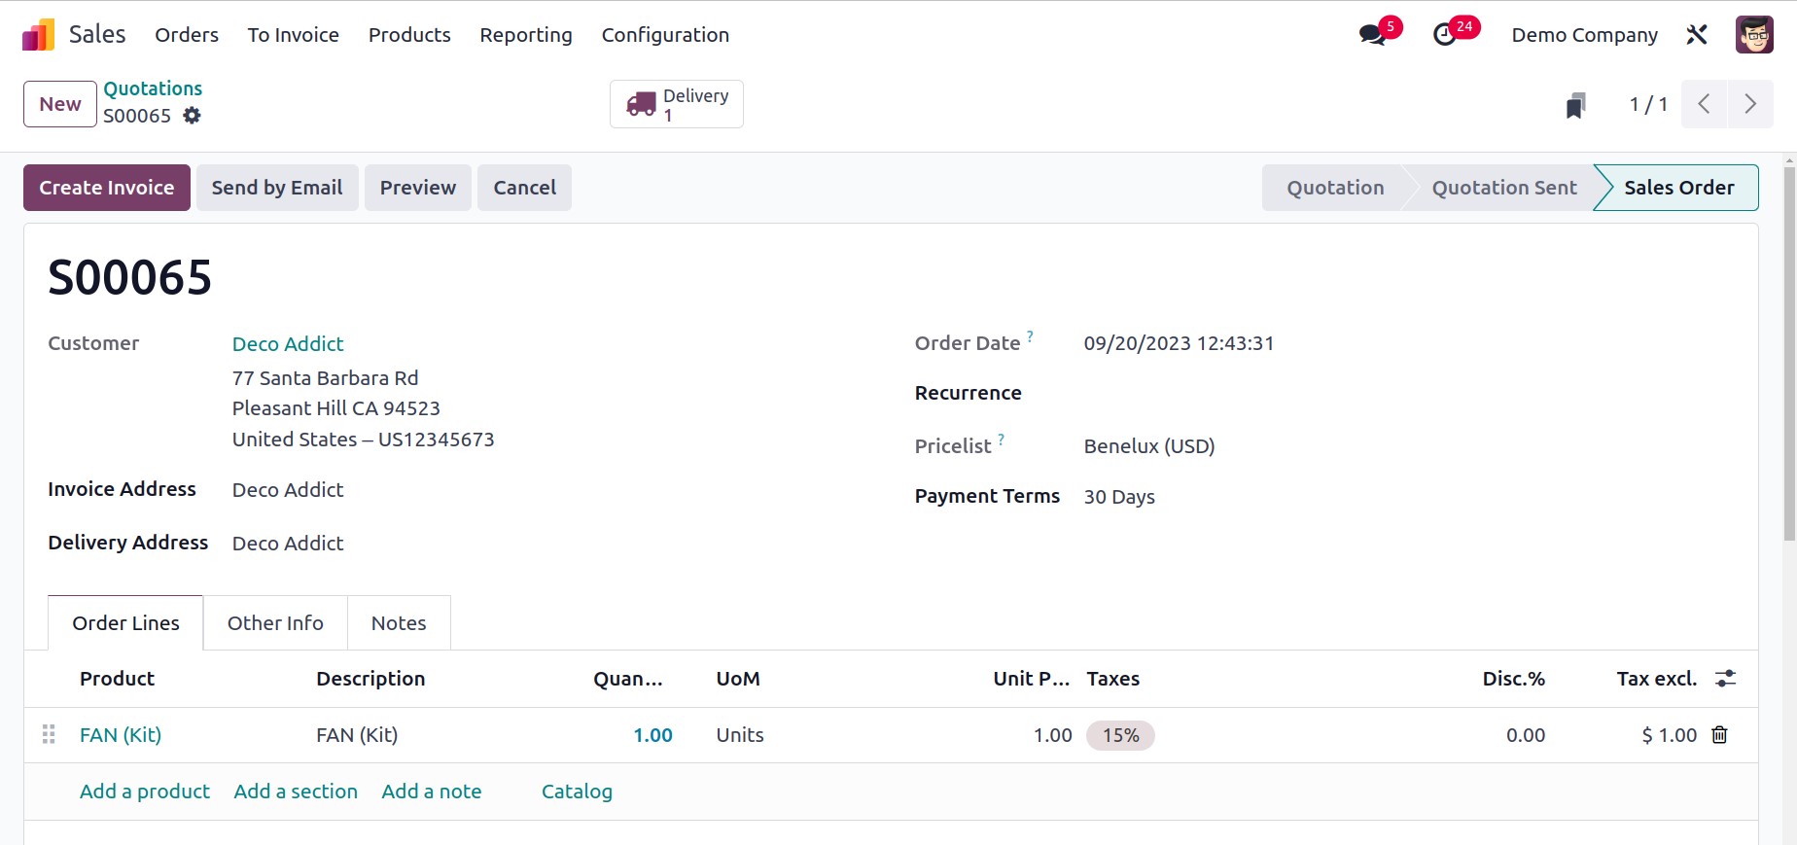Click the drag handle on the FAN (Kit) row

pyautogui.click(x=49, y=735)
